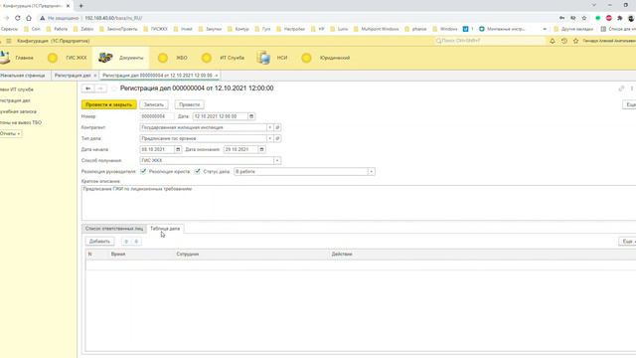Click the Записать button
Image resolution: width=636 pixels, height=358 pixels.
(154, 104)
